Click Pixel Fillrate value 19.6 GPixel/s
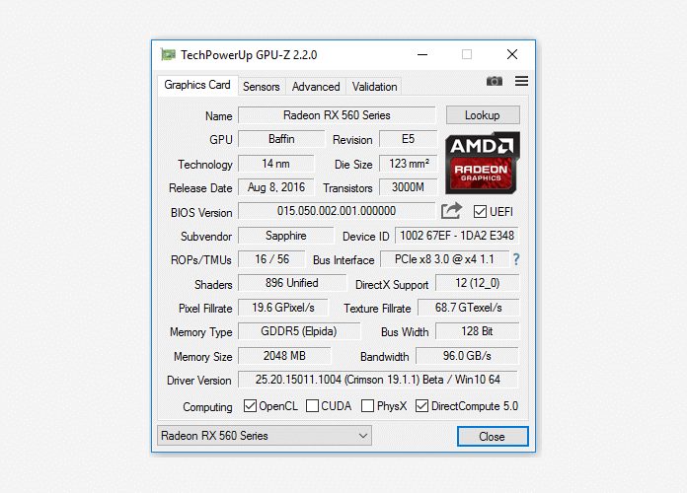The image size is (687, 493). click(x=283, y=308)
